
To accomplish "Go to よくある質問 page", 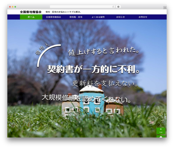I will (x=98, y=17).
